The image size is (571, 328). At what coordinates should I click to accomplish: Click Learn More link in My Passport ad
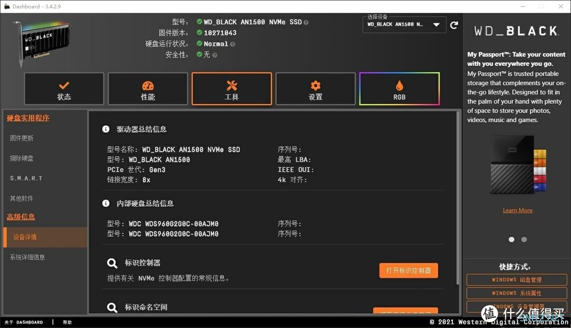(518, 210)
